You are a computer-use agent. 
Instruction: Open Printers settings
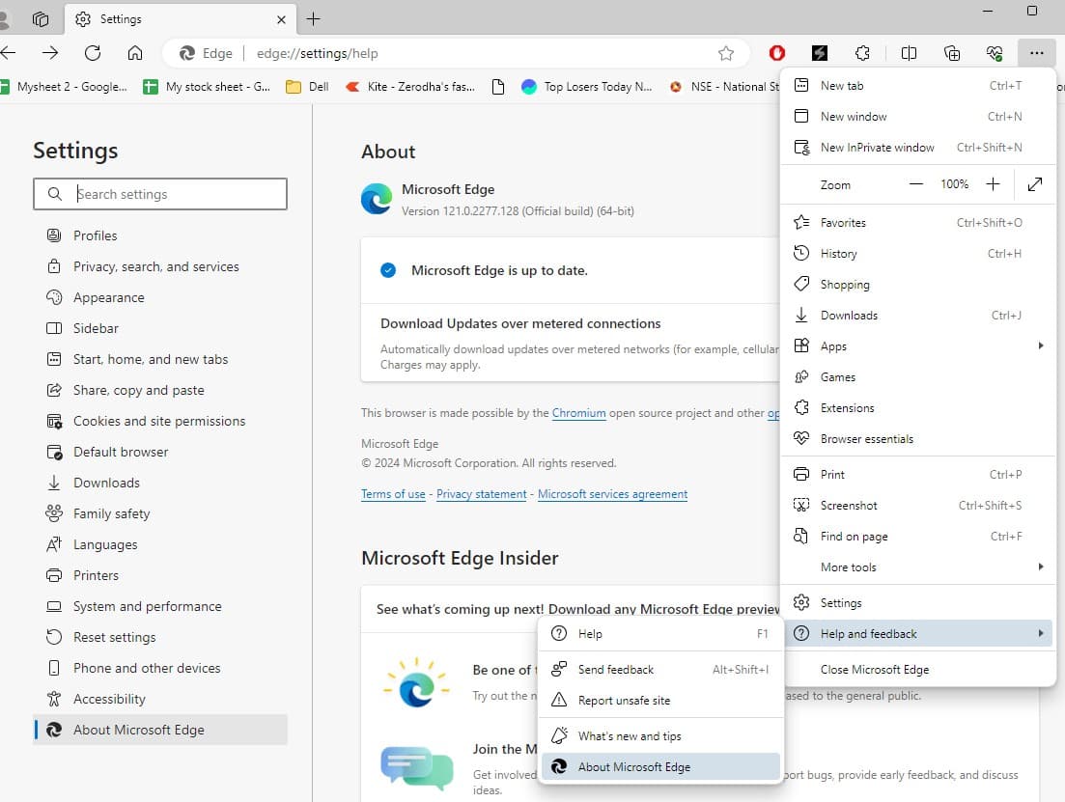point(160,575)
